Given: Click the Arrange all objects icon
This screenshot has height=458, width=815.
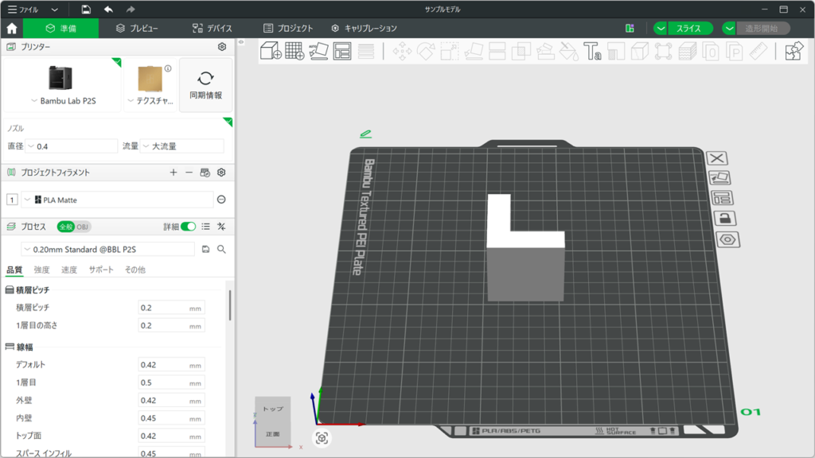Looking at the screenshot, I should point(342,52).
